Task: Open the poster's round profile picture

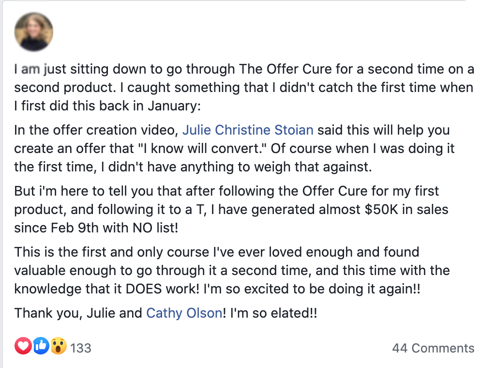Action: pos(34,31)
